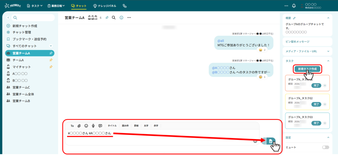
Task: Open the header three-dot more menu
Action: pos(286,6)
